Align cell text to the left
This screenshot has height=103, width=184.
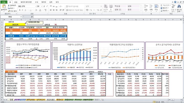pyautogui.click(x=51, y=10)
